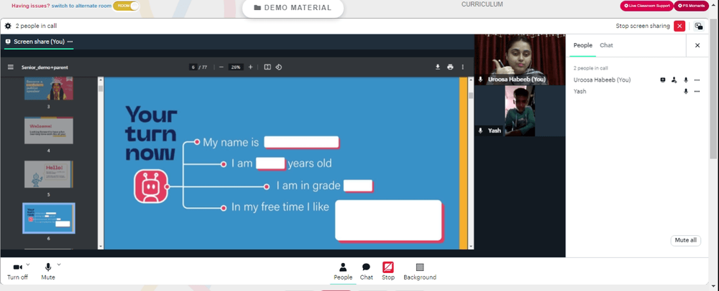Screen dimensions: 719x291
Task: Click Mute all button
Action: tap(685, 240)
